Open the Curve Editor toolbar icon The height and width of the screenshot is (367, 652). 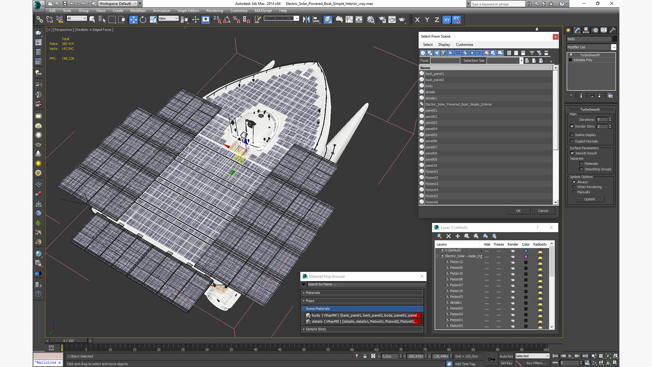tap(349, 20)
